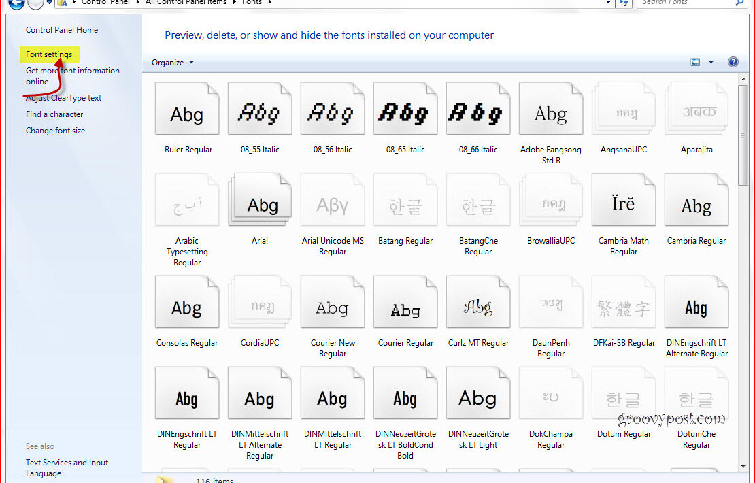Open Control Panel Home link
The image size is (755, 483).
(x=62, y=30)
